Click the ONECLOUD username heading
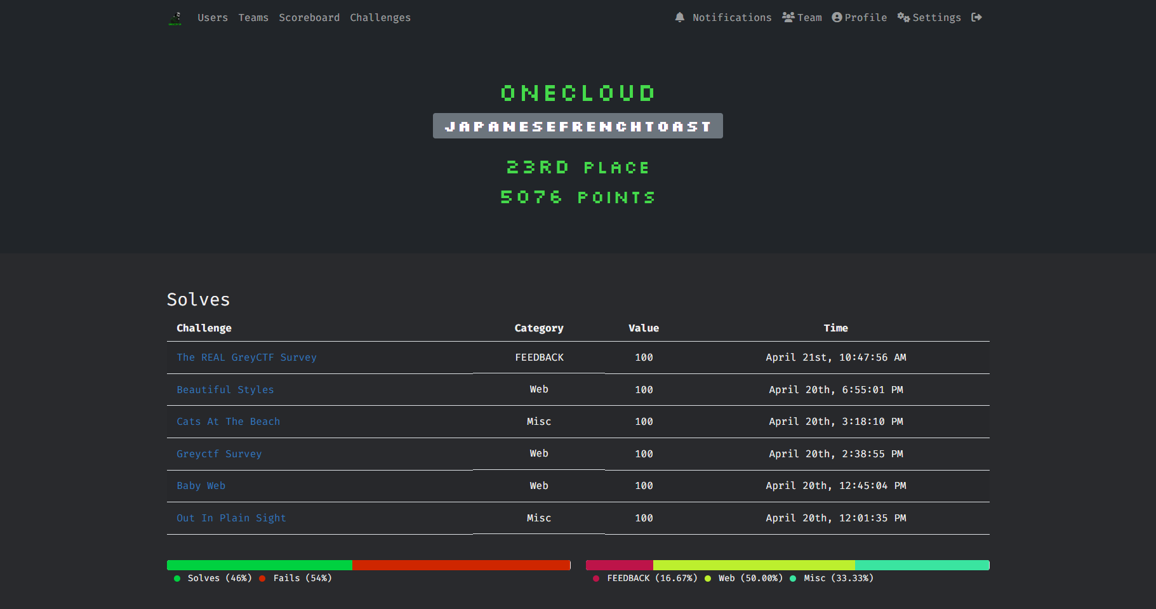 pos(578,93)
